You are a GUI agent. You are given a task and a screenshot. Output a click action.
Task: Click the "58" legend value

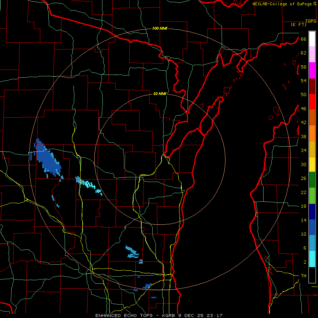[x=304, y=67]
